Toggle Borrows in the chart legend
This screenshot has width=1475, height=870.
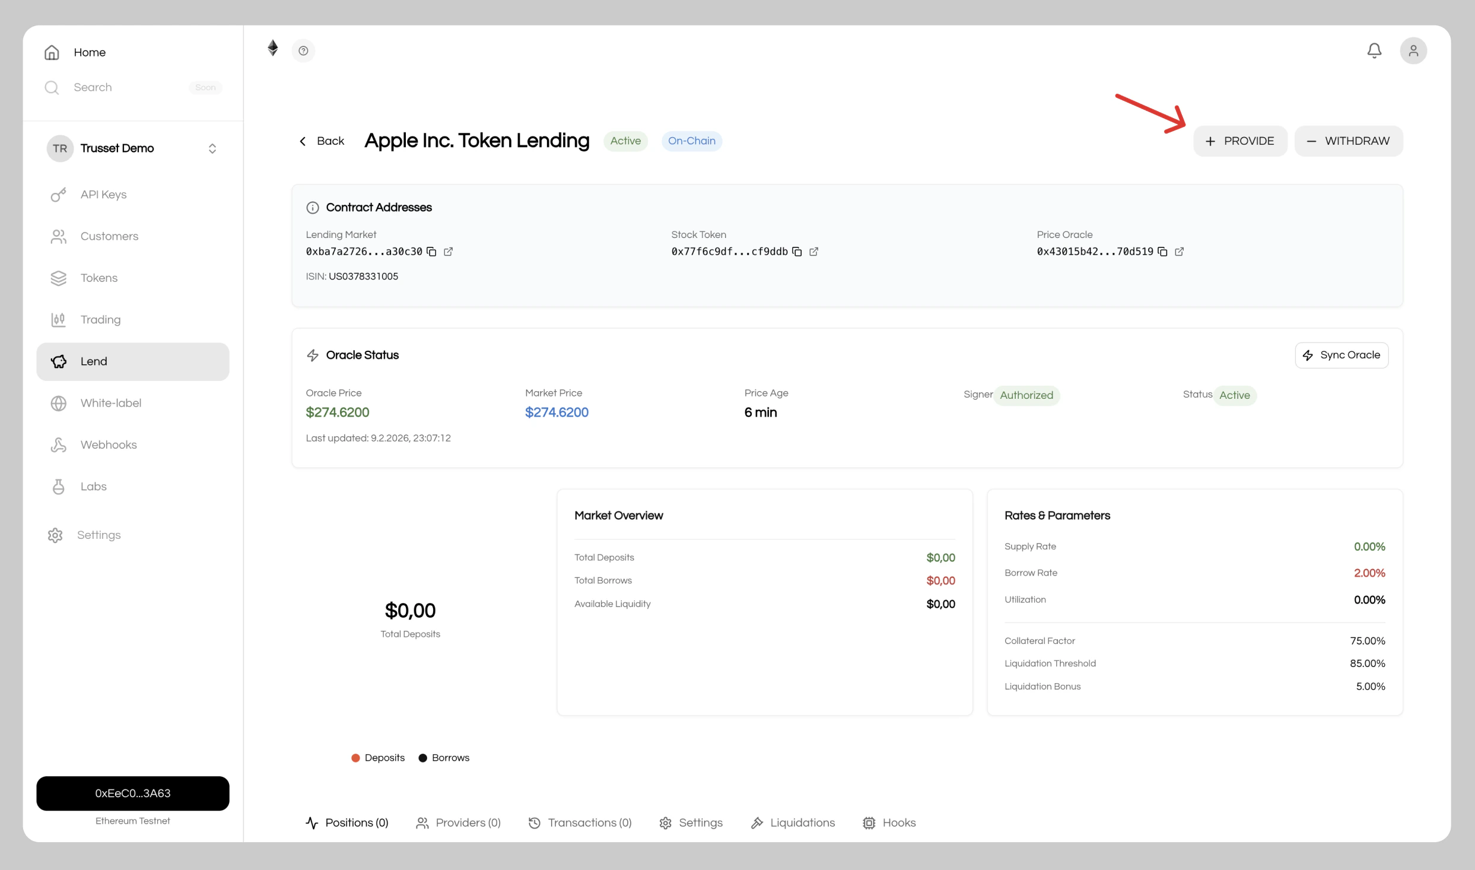coord(443,757)
